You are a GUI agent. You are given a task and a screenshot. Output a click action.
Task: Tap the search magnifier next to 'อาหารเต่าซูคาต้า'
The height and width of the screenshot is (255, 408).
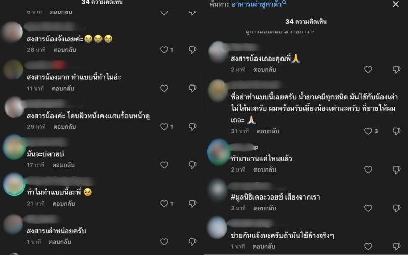coord(284,3)
